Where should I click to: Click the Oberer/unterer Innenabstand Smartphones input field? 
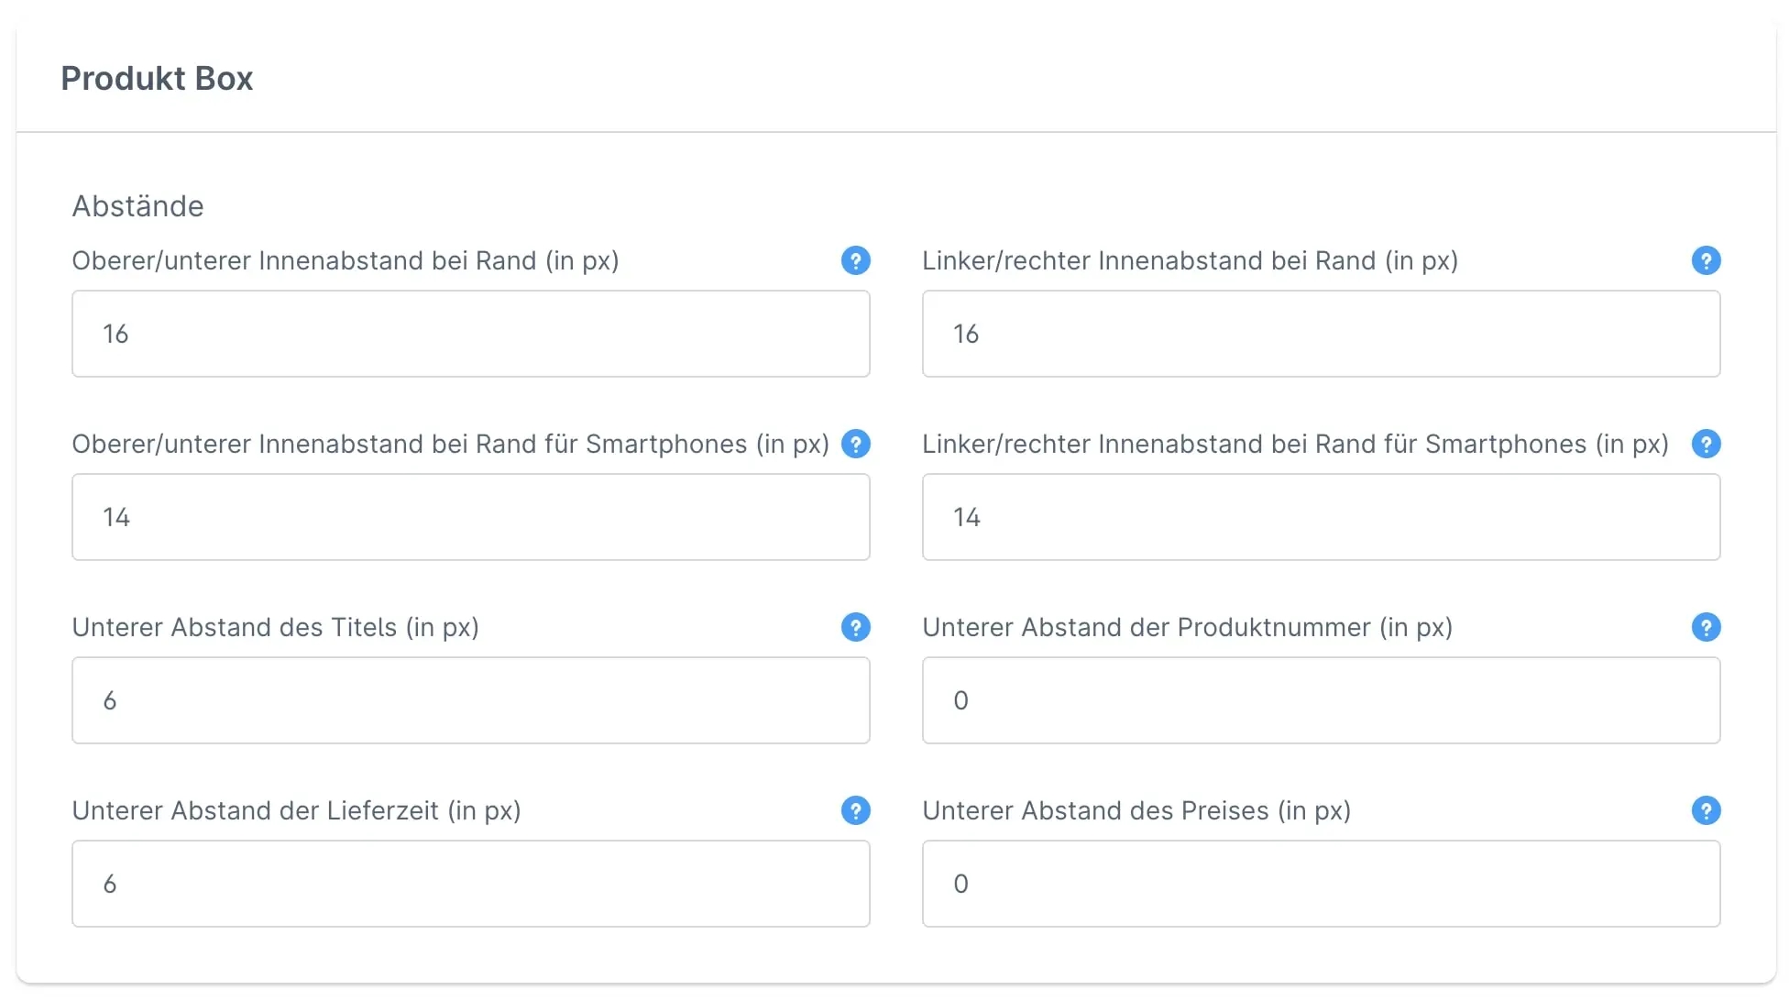pyautogui.click(x=470, y=517)
